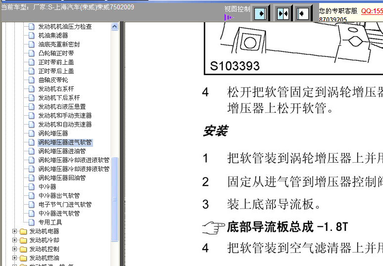Open 电子节气门进气软管 page

click(65, 205)
